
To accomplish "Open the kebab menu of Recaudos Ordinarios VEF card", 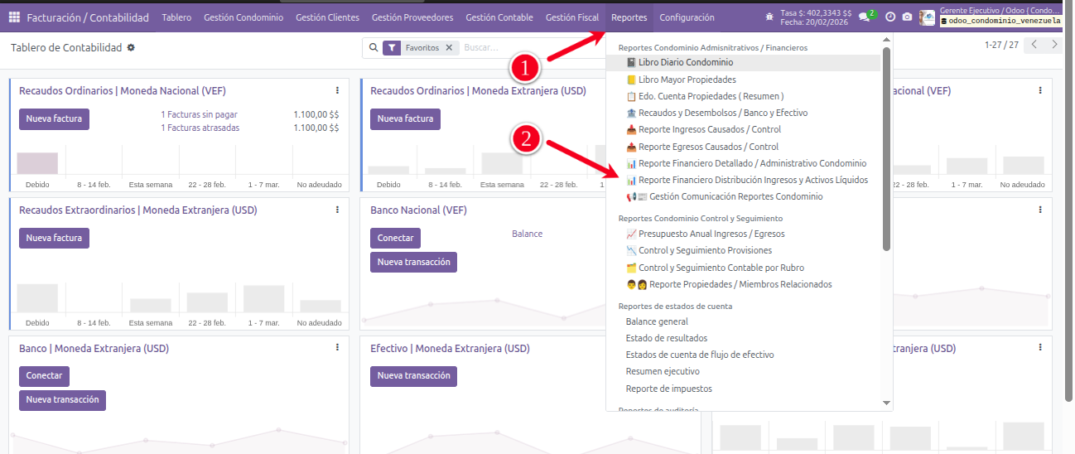I will pos(337,91).
